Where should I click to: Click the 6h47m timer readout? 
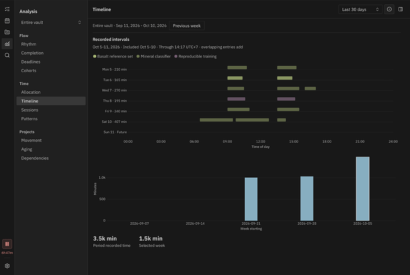coord(7,252)
